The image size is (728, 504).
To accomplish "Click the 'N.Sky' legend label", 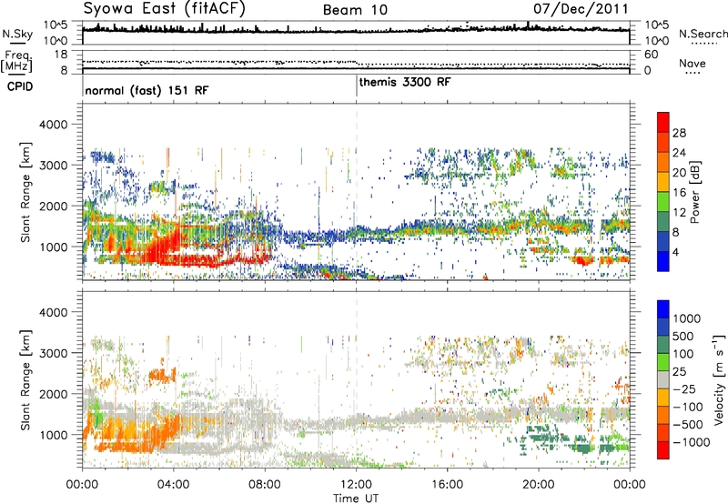I will pos(17,34).
